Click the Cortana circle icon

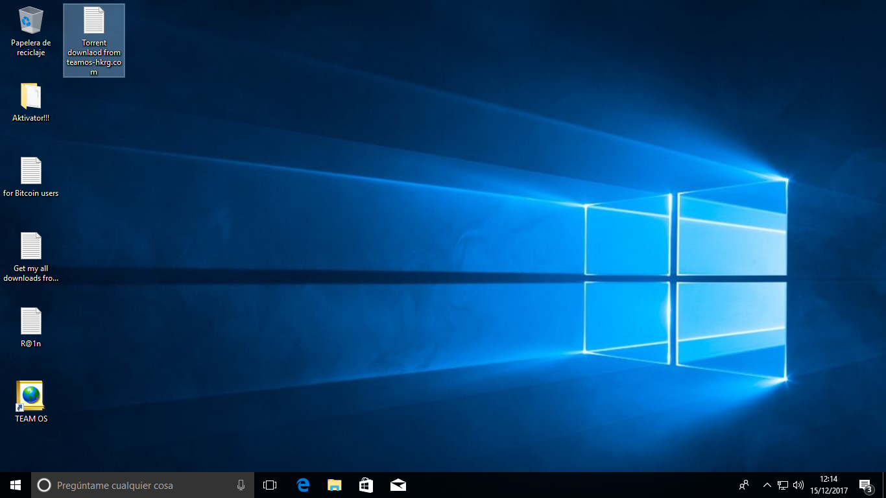[x=44, y=485]
